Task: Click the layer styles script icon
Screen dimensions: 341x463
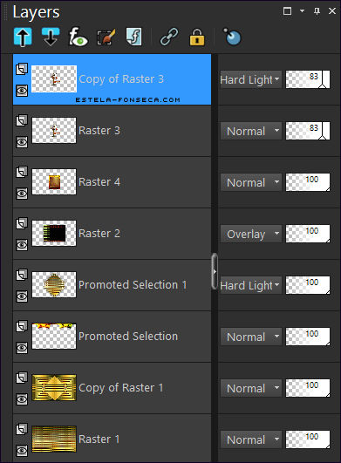Action: (134, 37)
